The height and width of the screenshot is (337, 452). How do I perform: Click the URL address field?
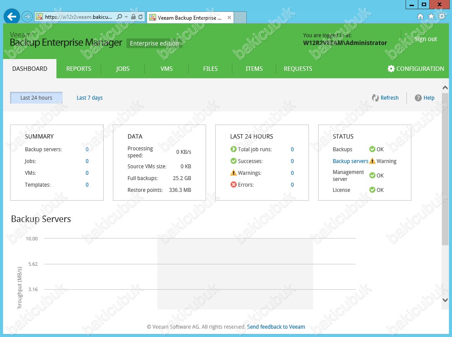point(78,17)
